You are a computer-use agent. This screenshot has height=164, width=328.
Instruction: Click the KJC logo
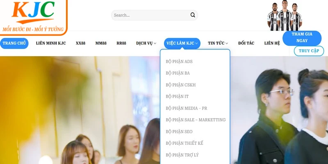33,16
